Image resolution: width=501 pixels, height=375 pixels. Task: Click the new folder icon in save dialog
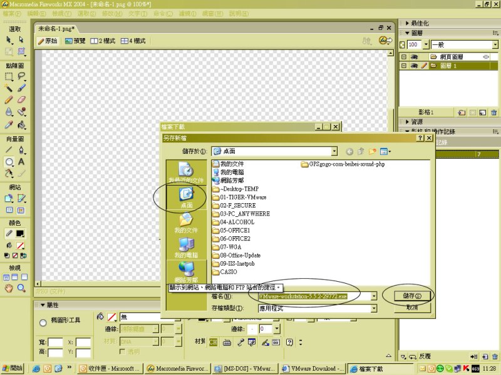(372, 151)
